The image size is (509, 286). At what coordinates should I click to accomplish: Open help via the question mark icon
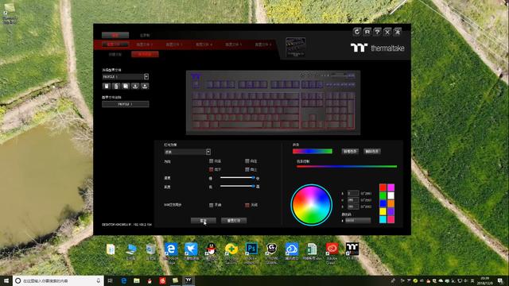(x=377, y=32)
